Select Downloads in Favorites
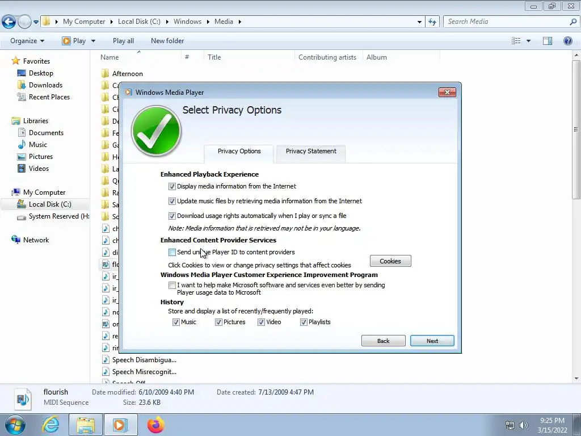Viewport: 581px width, 436px height. click(45, 85)
